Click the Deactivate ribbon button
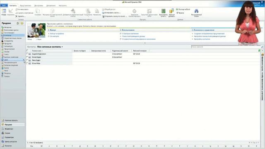Image resolution: width=265 pixels, height=149 pixels. (x=24, y=13)
